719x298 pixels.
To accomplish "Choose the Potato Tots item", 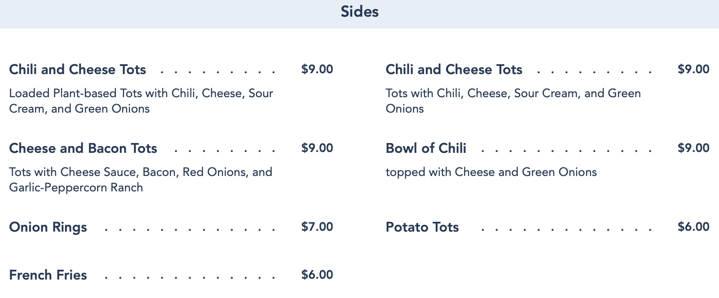I will 422,227.
